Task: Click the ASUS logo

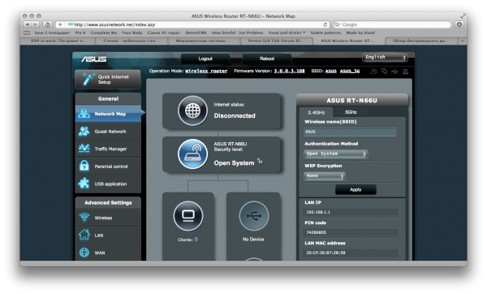Action: tap(94, 59)
